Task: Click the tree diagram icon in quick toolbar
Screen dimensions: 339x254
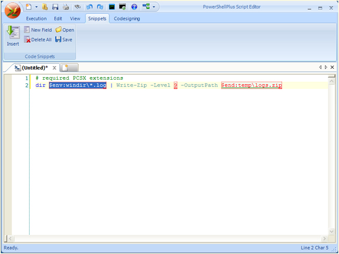Action: point(147,6)
